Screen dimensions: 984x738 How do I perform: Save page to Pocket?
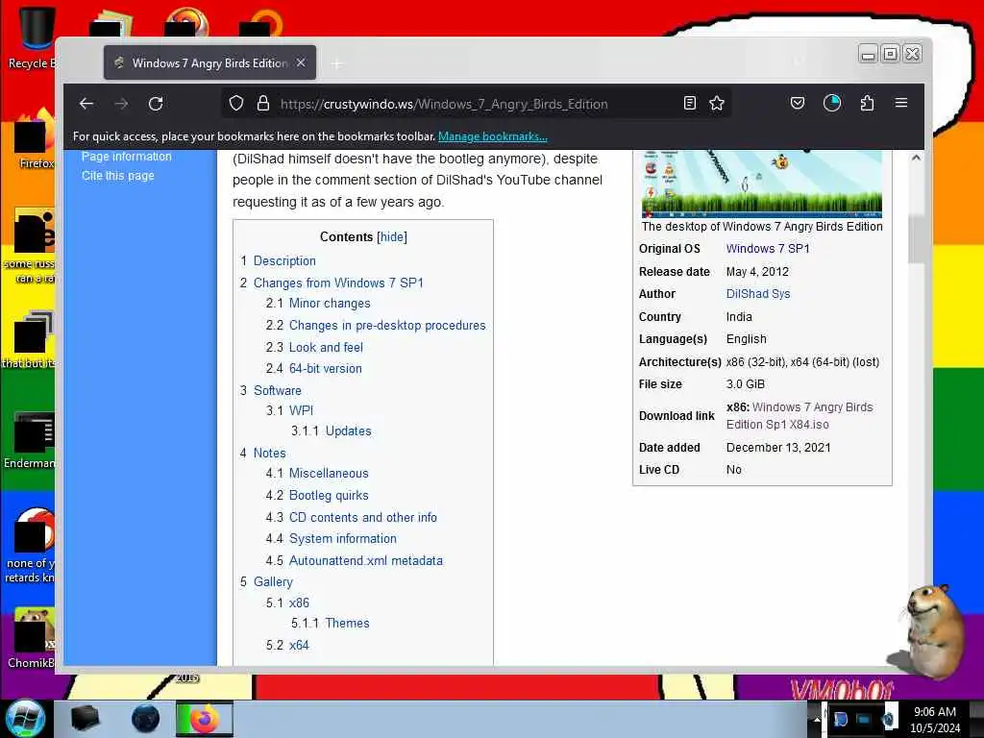[x=797, y=103]
